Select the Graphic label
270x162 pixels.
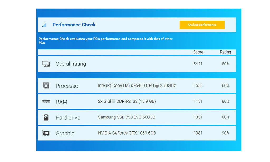65,134
